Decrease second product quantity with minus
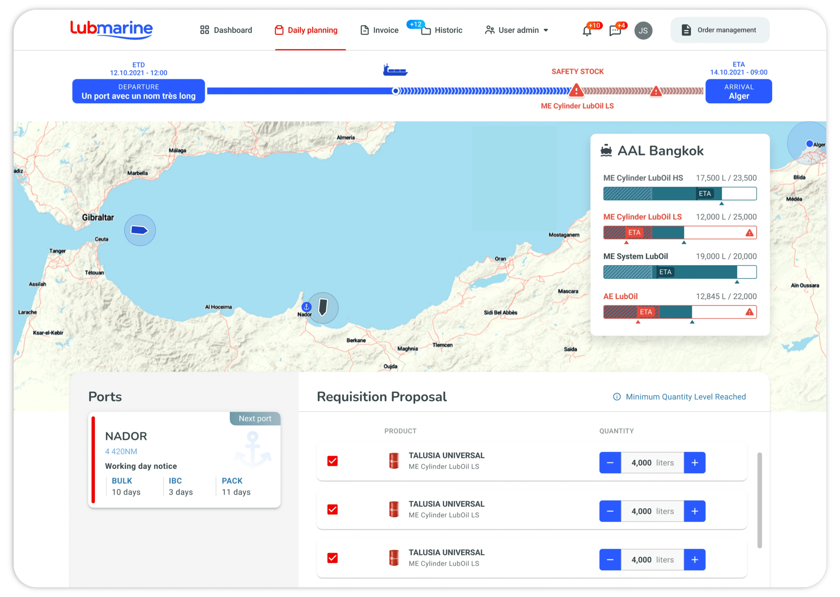This screenshot has width=840, height=597. point(610,511)
